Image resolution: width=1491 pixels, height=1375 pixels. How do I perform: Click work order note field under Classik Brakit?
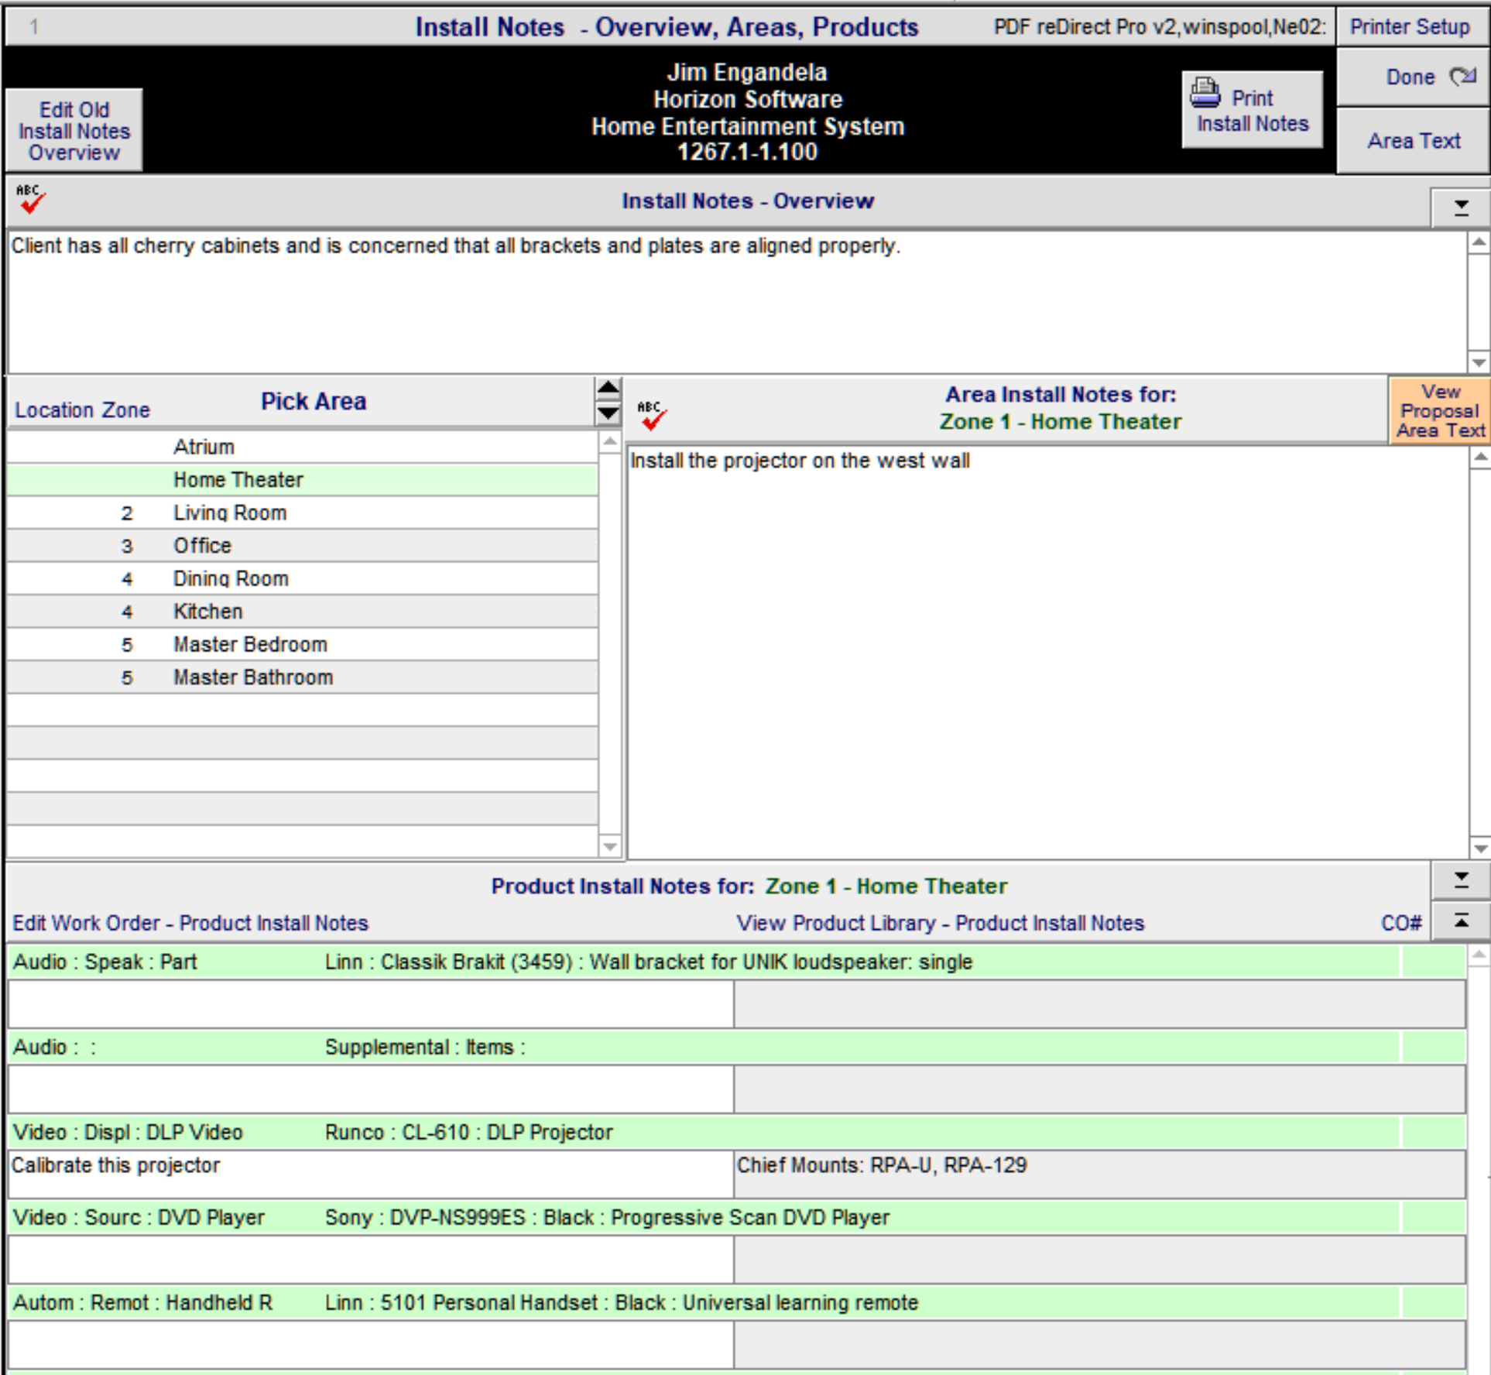pos(371,1003)
